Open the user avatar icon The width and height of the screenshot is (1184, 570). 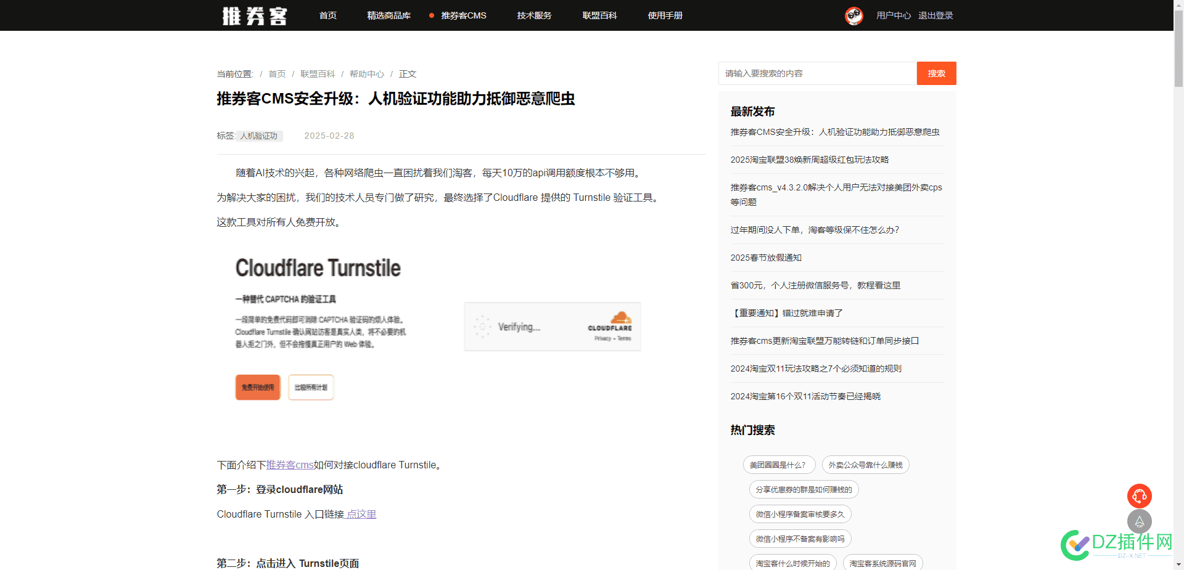(x=854, y=15)
